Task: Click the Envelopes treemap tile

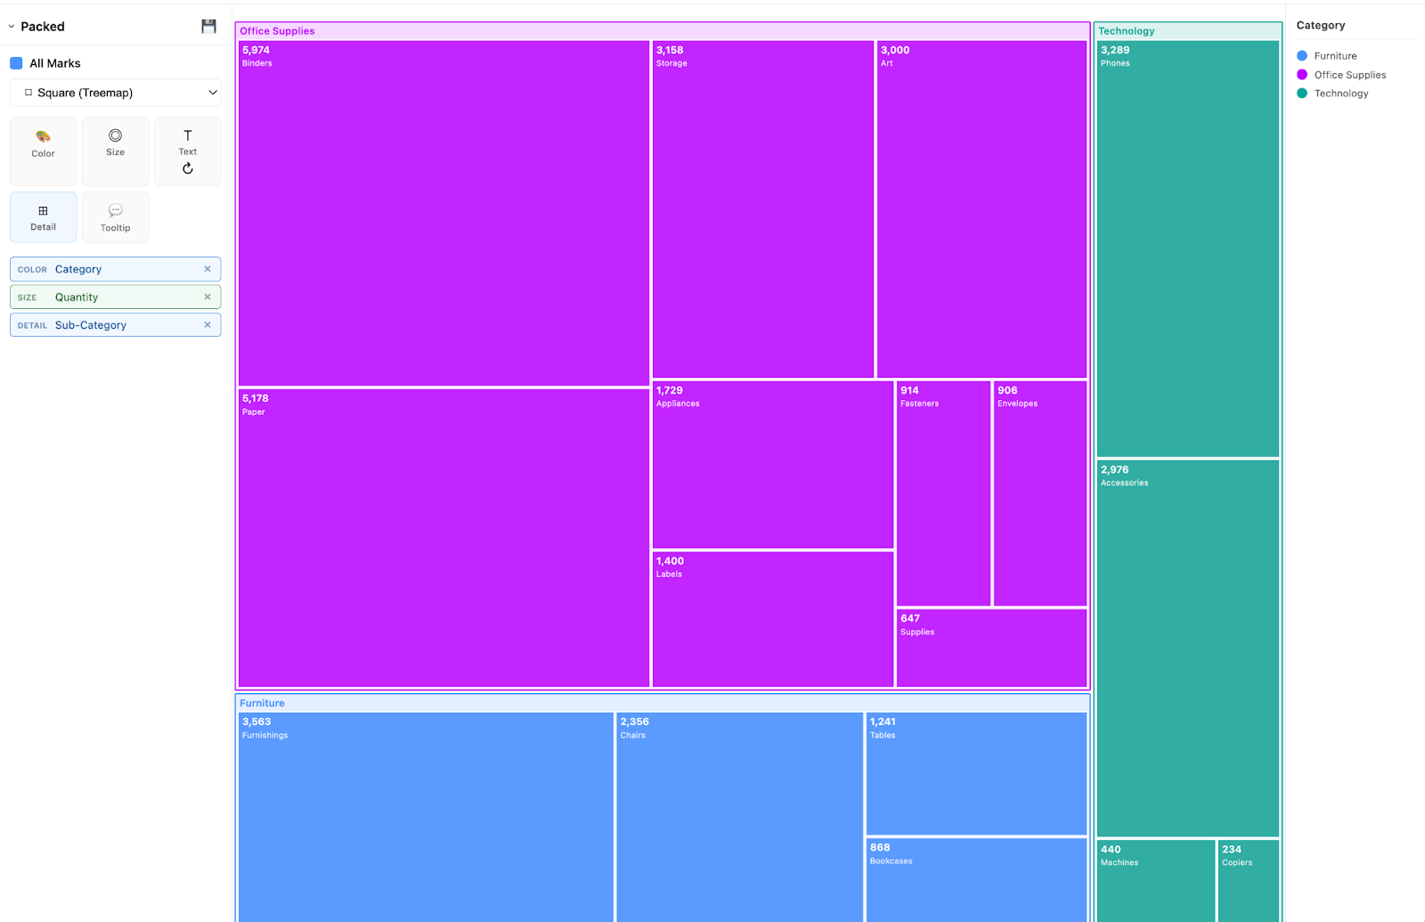Action: (1040, 494)
